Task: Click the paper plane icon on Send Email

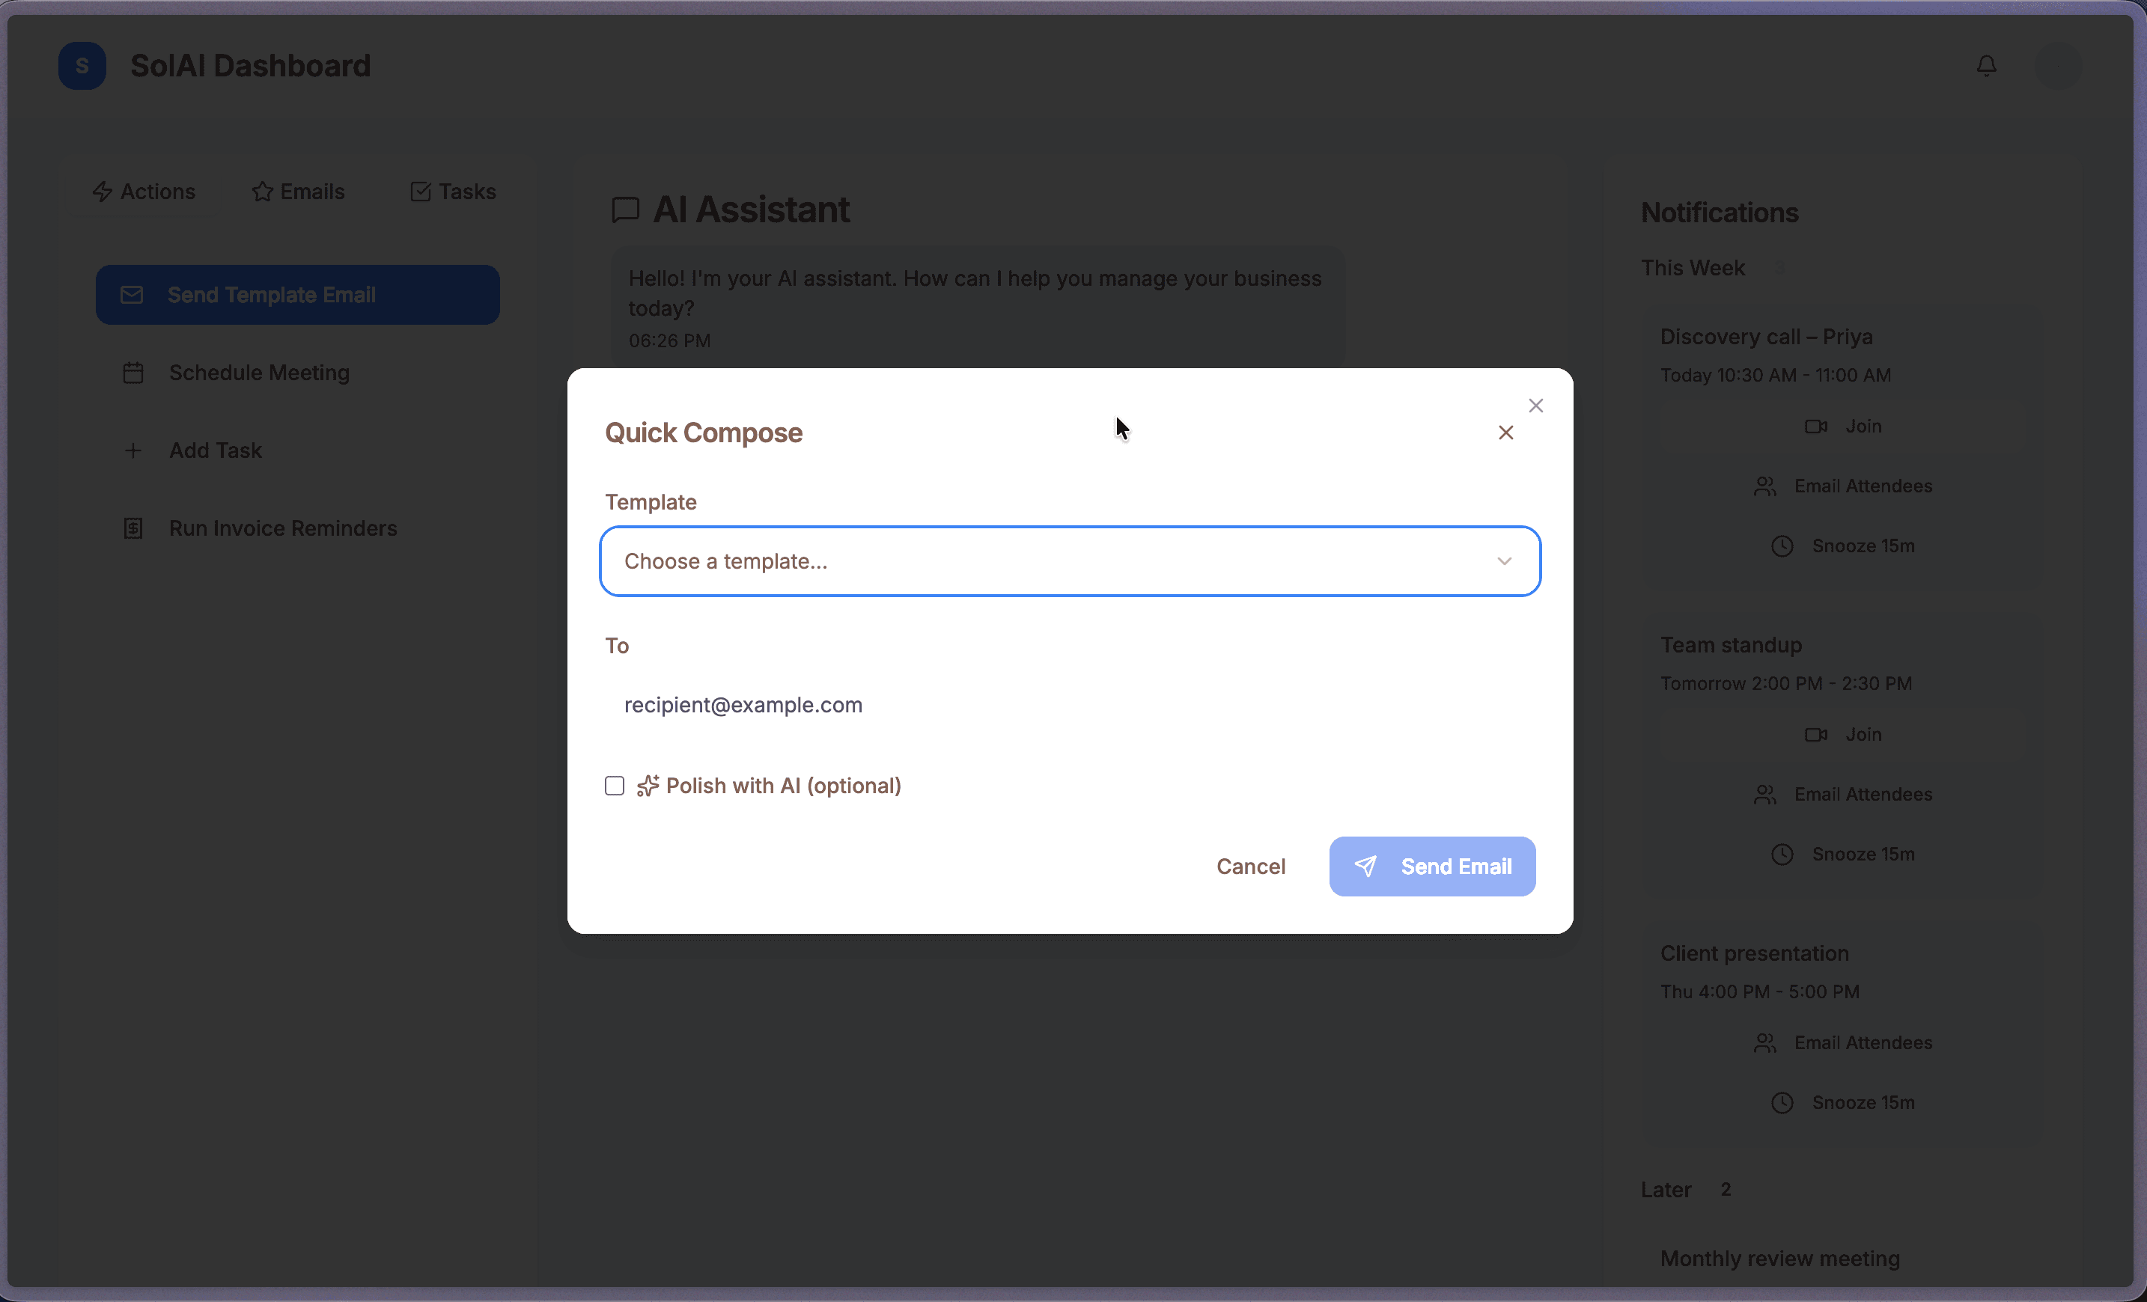Action: (x=1365, y=867)
